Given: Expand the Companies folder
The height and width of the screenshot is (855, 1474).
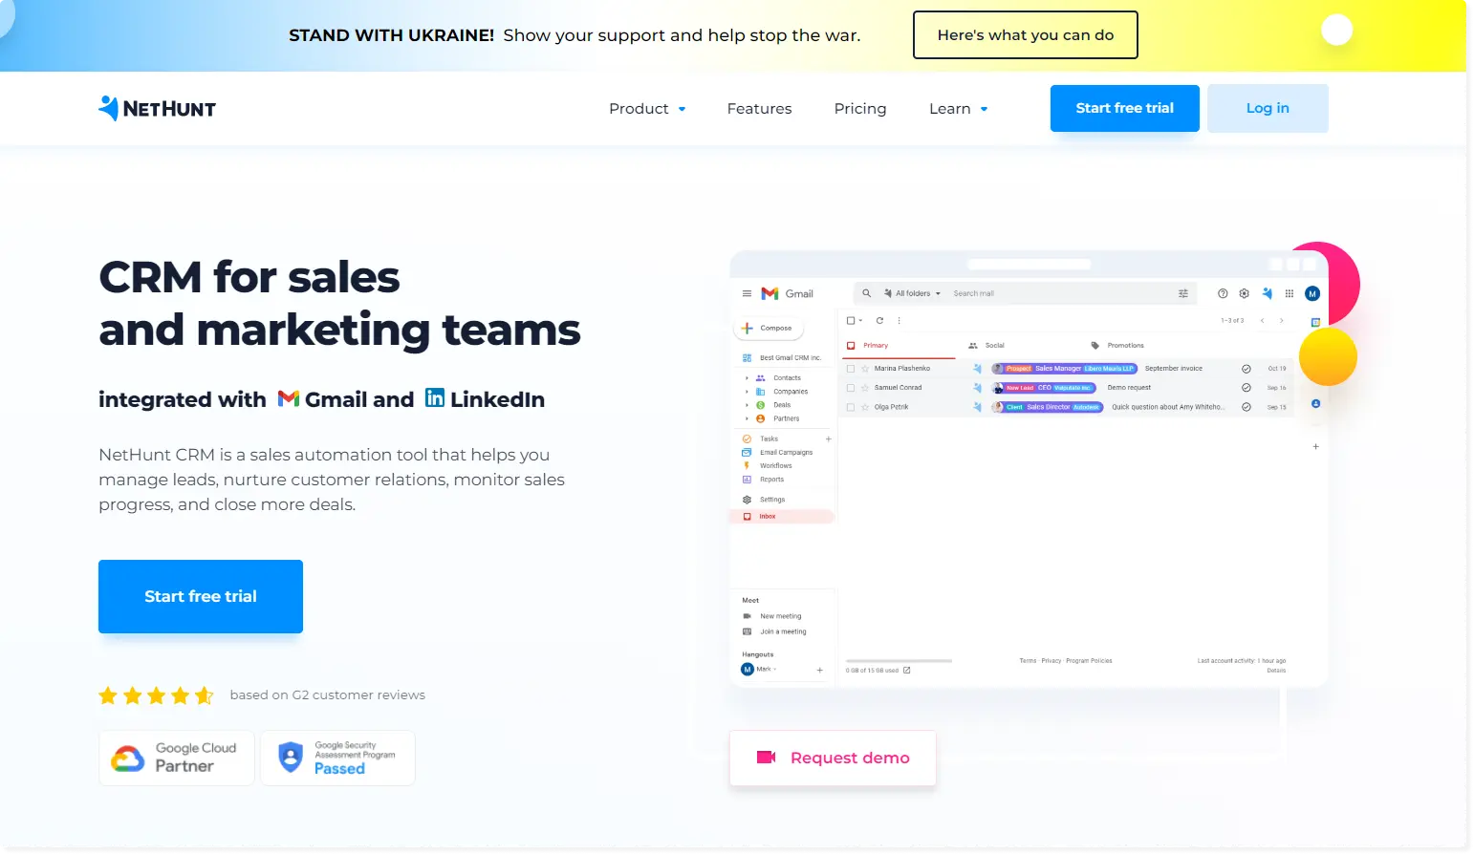Looking at the screenshot, I should click(747, 392).
